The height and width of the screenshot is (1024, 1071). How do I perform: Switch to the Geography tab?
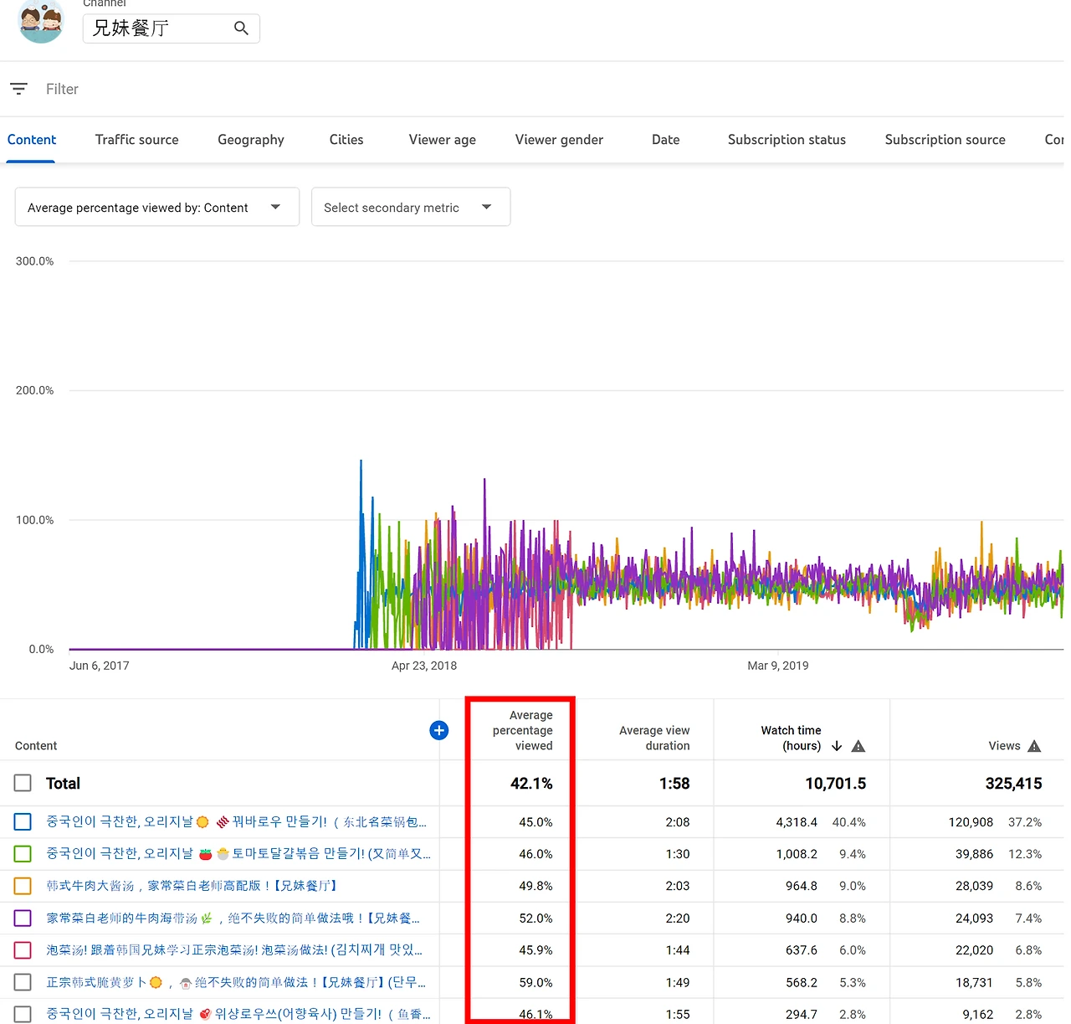point(251,140)
